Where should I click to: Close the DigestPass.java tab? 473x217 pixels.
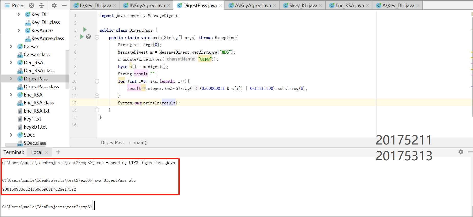point(220,6)
